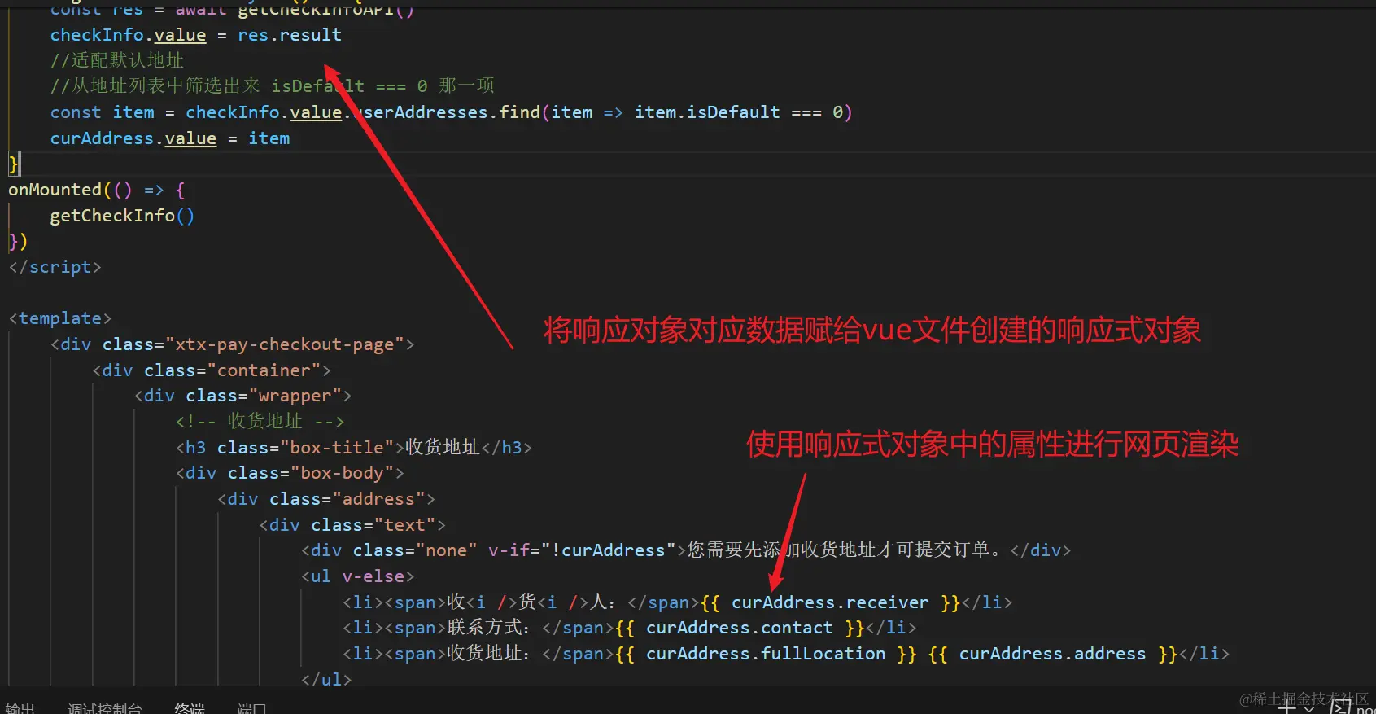
Task: Click the 'xtx-pay-checkout-page' div line
Action: pyautogui.click(x=232, y=344)
